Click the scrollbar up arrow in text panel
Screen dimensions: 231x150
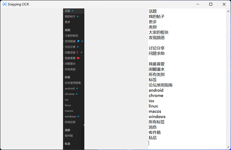coord(228,11)
